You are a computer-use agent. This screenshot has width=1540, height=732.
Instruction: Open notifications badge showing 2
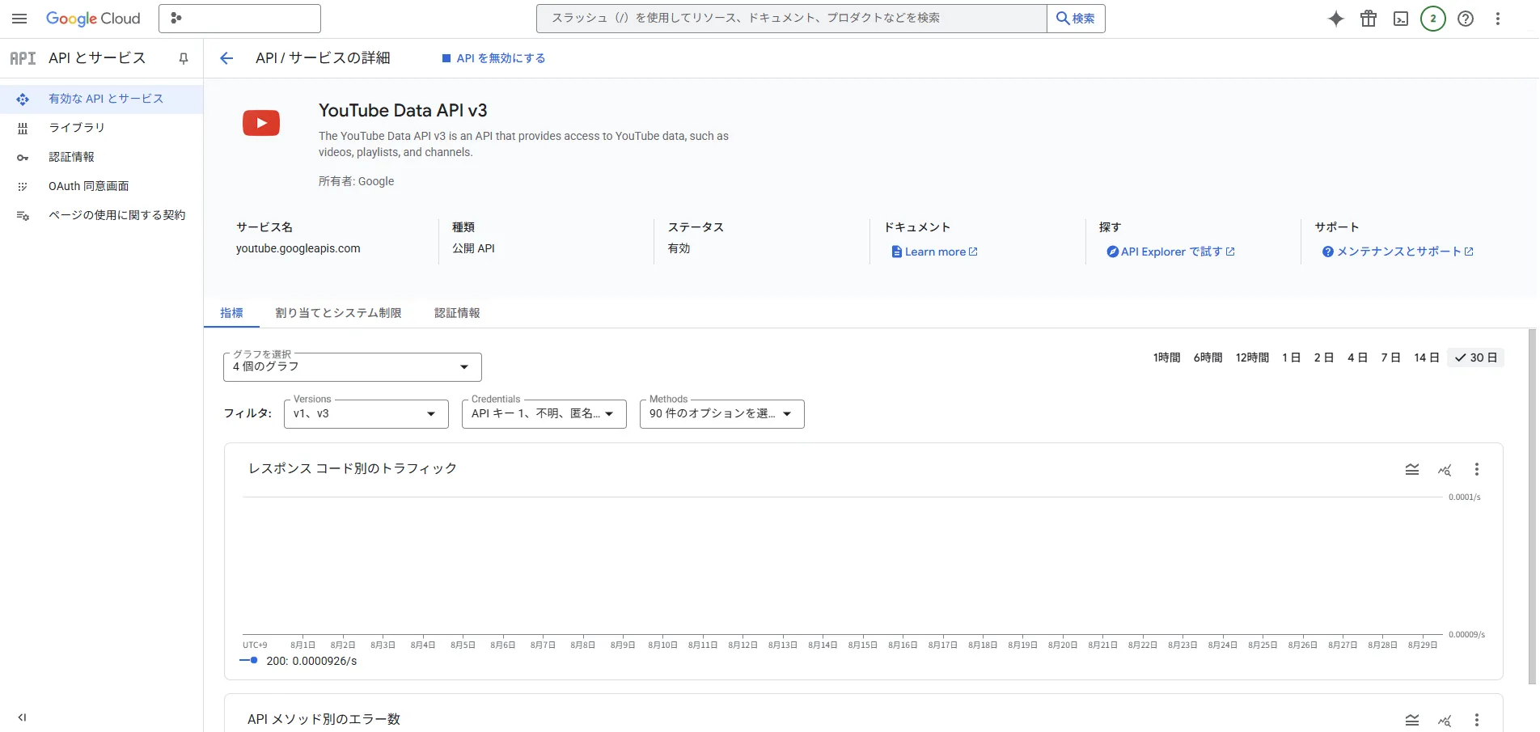(x=1433, y=19)
